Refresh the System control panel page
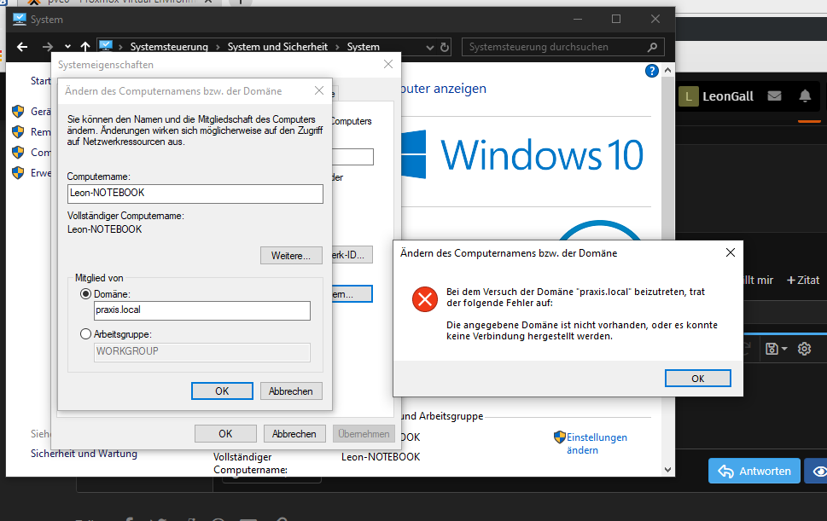The height and width of the screenshot is (521, 827). point(445,47)
